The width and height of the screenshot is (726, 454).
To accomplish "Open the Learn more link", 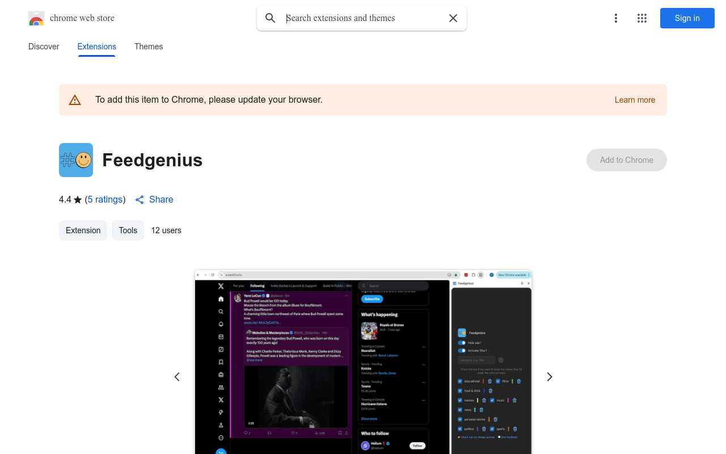I will [635, 100].
